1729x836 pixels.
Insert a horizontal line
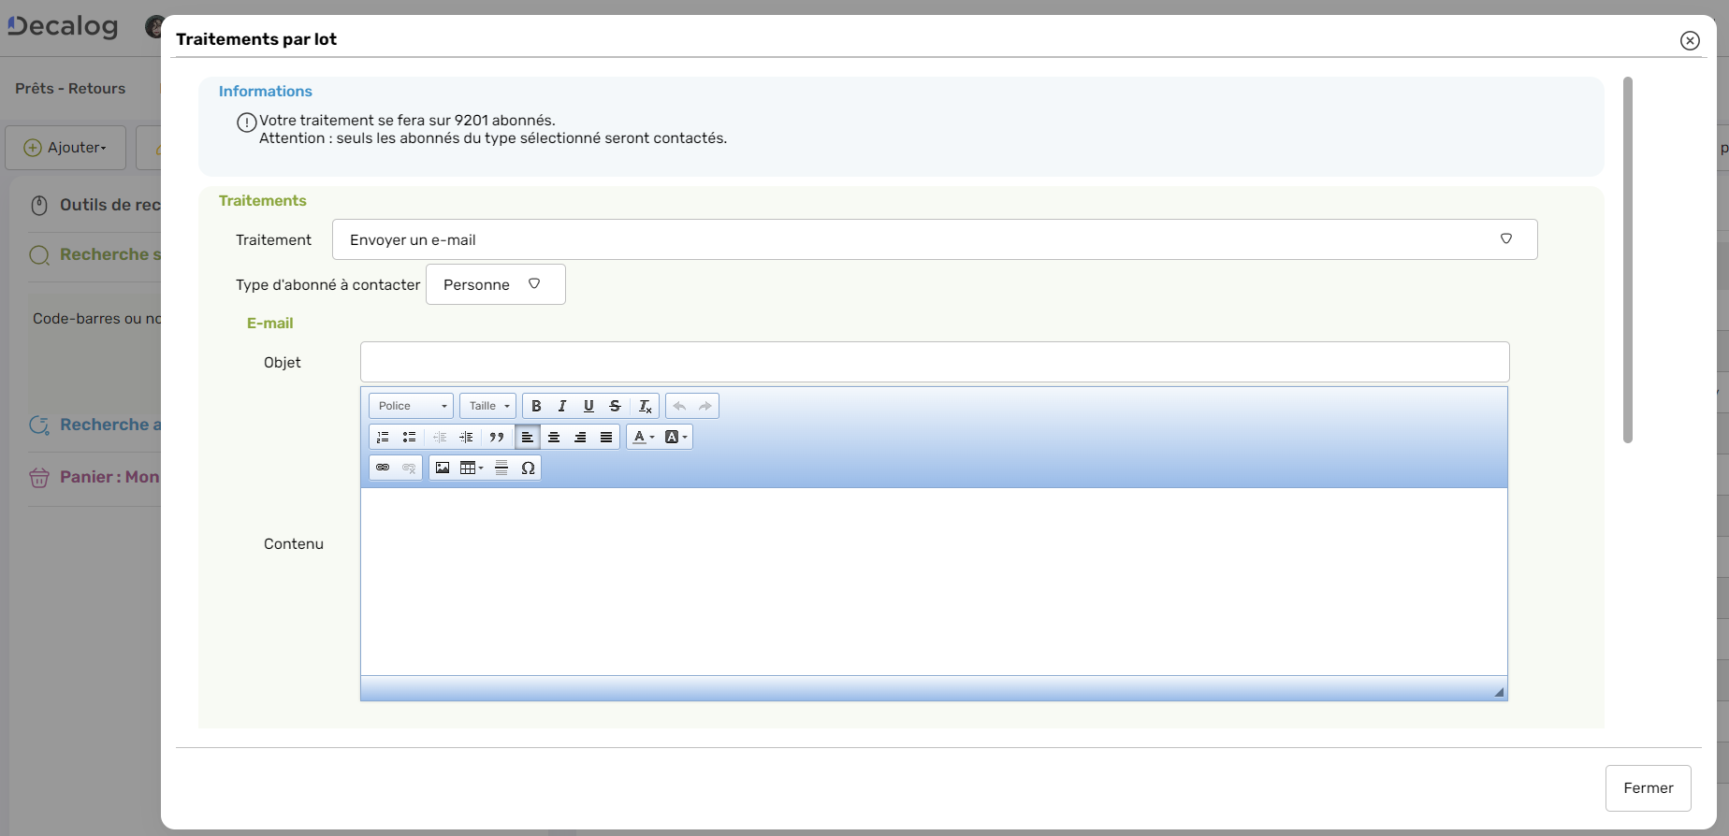pyautogui.click(x=501, y=468)
